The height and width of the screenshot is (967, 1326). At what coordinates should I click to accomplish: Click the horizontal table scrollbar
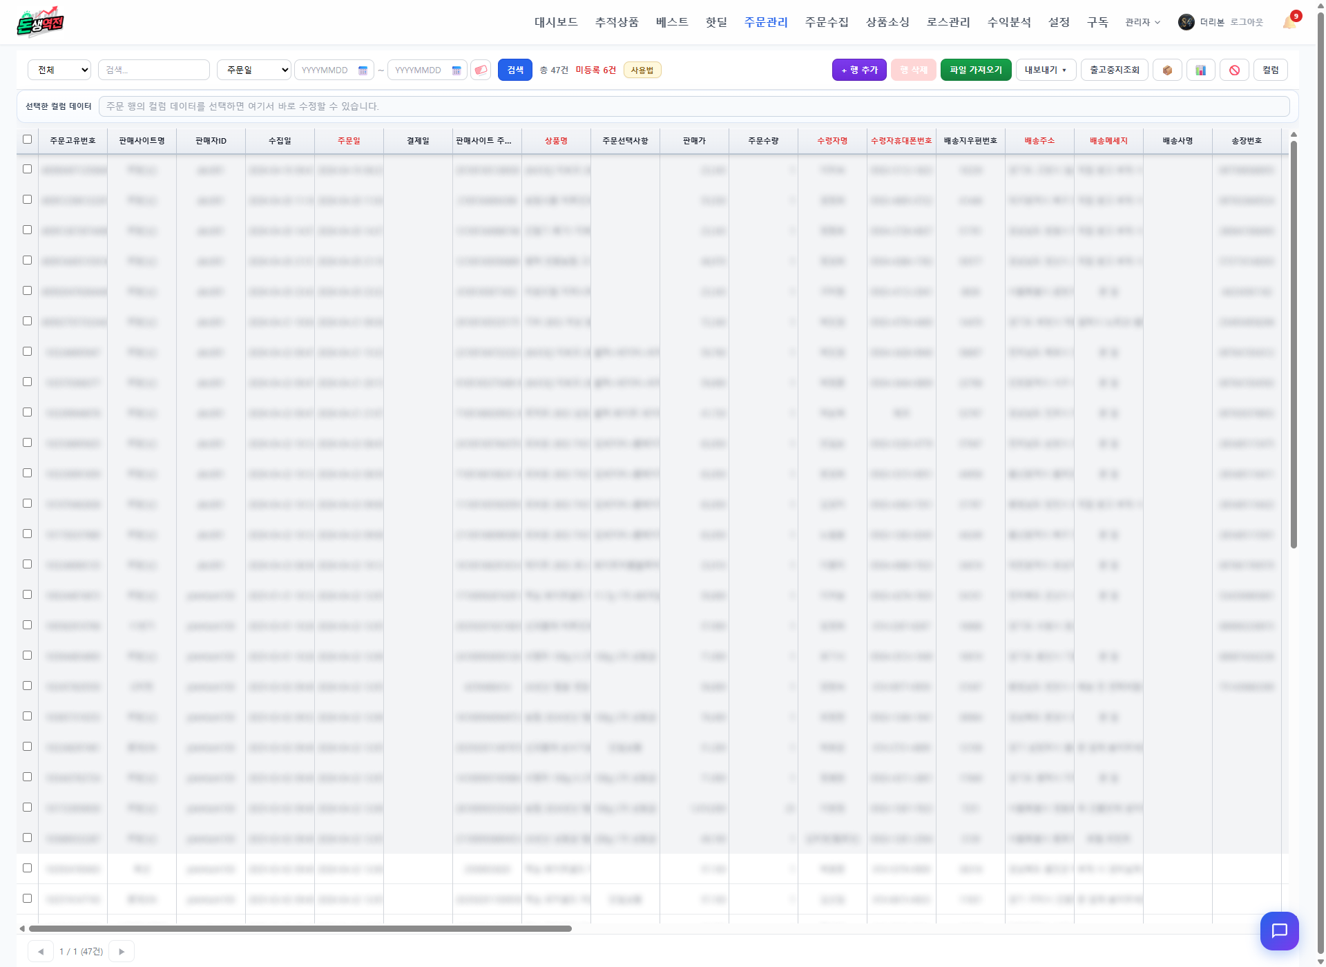point(300,928)
